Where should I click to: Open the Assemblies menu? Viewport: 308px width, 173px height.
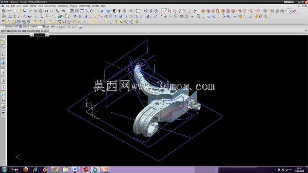point(50,6)
